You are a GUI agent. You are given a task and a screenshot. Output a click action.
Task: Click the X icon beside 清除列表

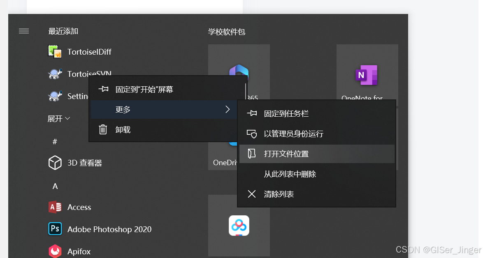[252, 194]
